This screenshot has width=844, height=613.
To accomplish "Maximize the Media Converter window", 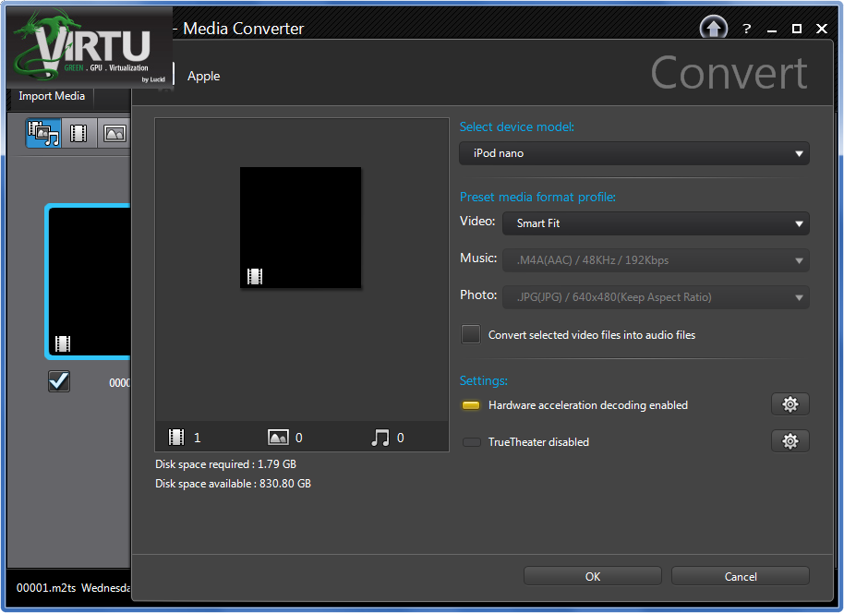I will (797, 29).
